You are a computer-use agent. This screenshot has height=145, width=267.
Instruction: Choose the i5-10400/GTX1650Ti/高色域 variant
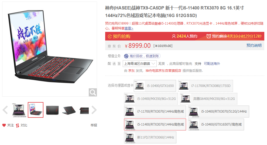(x=216, y=124)
